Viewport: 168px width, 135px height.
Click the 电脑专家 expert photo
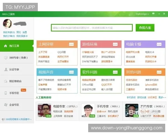(x=45, y=111)
